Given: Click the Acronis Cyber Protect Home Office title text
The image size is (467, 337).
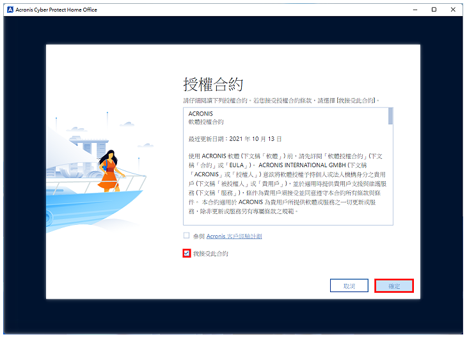Looking at the screenshot, I should coord(56,10).
